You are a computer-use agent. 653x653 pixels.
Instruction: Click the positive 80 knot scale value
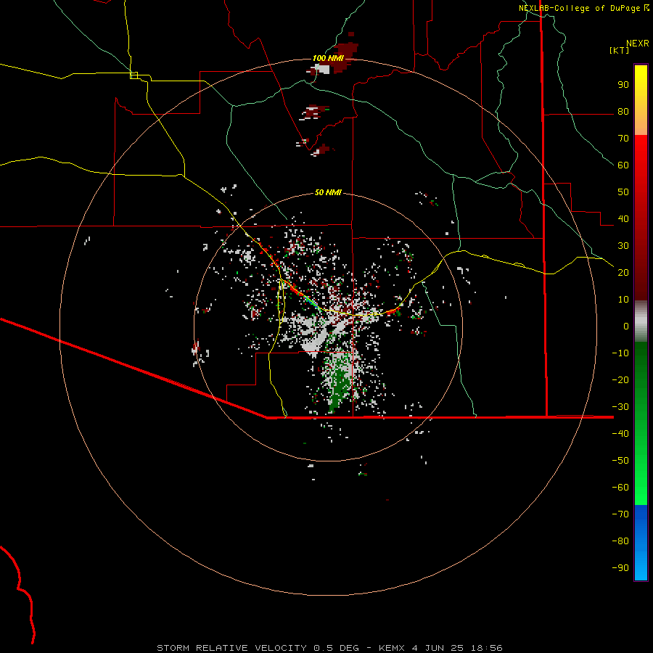[x=623, y=112]
